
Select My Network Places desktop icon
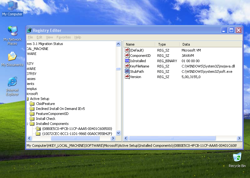12,36
